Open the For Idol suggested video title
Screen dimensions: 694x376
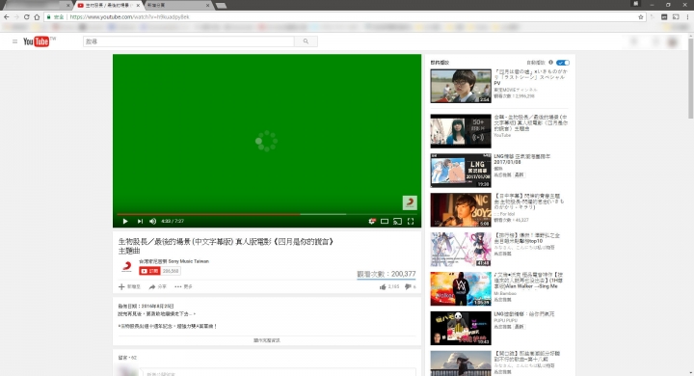pyautogui.click(x=529, y=201)
